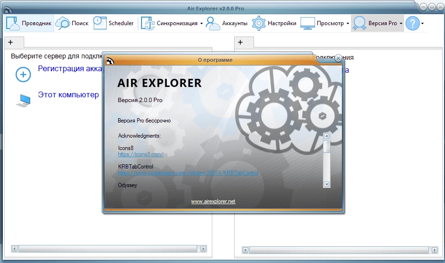The width and height of the screenshot is (445, 263).
Task: Open the Поиск cloud search
Action: coord(72,23)
